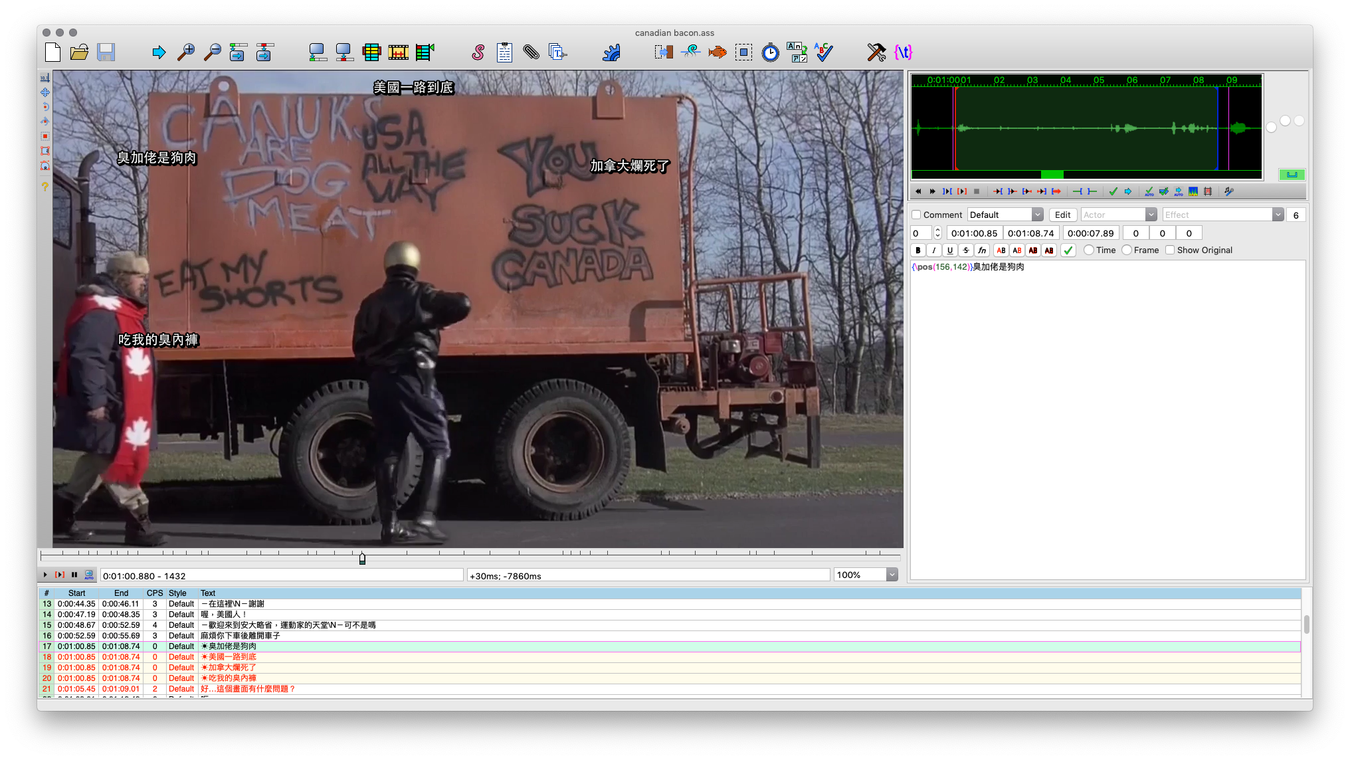Open the Kanji Timer icon
1350x760 pixels.
point(797,52)
